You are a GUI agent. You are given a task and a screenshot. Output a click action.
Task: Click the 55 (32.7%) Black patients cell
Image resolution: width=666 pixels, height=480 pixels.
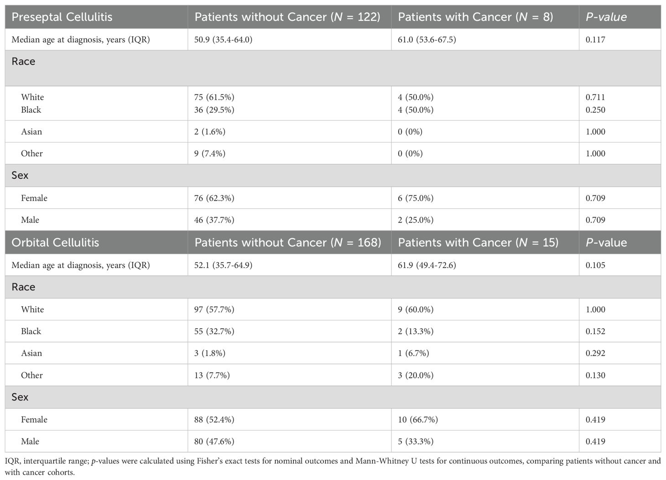pyautogui.click(x=214, y=331)
